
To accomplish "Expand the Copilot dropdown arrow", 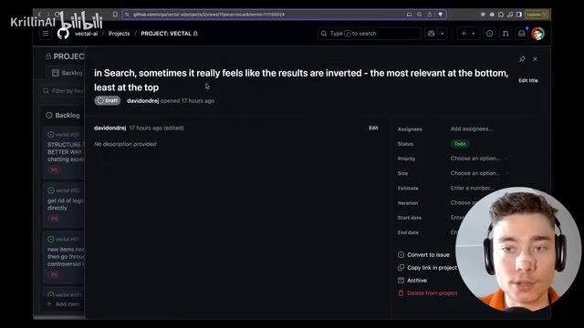I will pos(442,34).
